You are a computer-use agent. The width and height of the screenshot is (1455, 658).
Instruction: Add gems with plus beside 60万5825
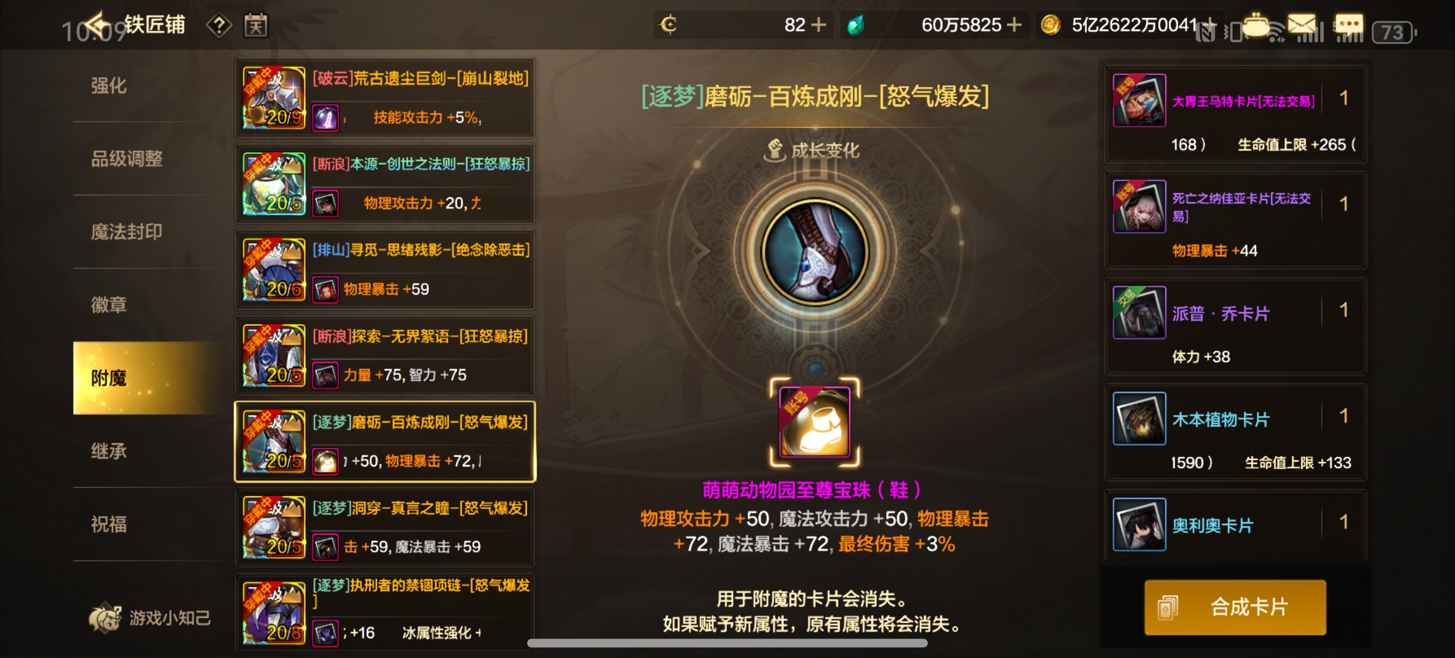(1014, 25)
